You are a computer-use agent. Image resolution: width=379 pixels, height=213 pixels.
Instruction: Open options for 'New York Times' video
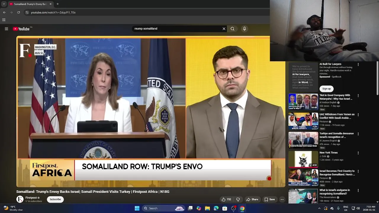coord(358,153)
